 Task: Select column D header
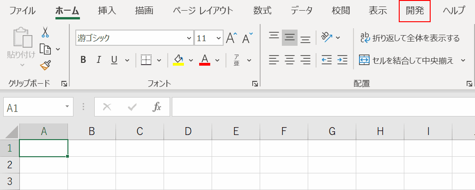point(188,131)
